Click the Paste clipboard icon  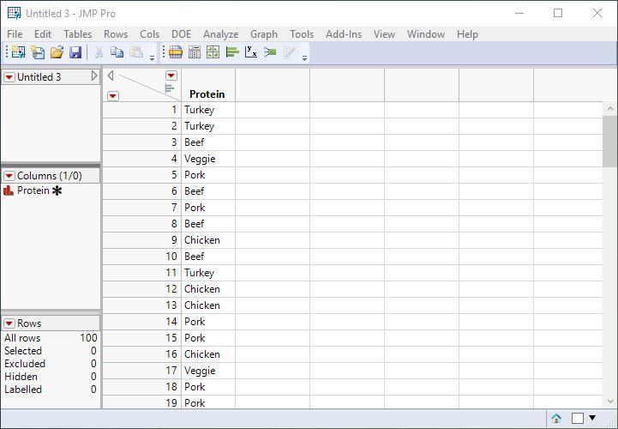136,52
